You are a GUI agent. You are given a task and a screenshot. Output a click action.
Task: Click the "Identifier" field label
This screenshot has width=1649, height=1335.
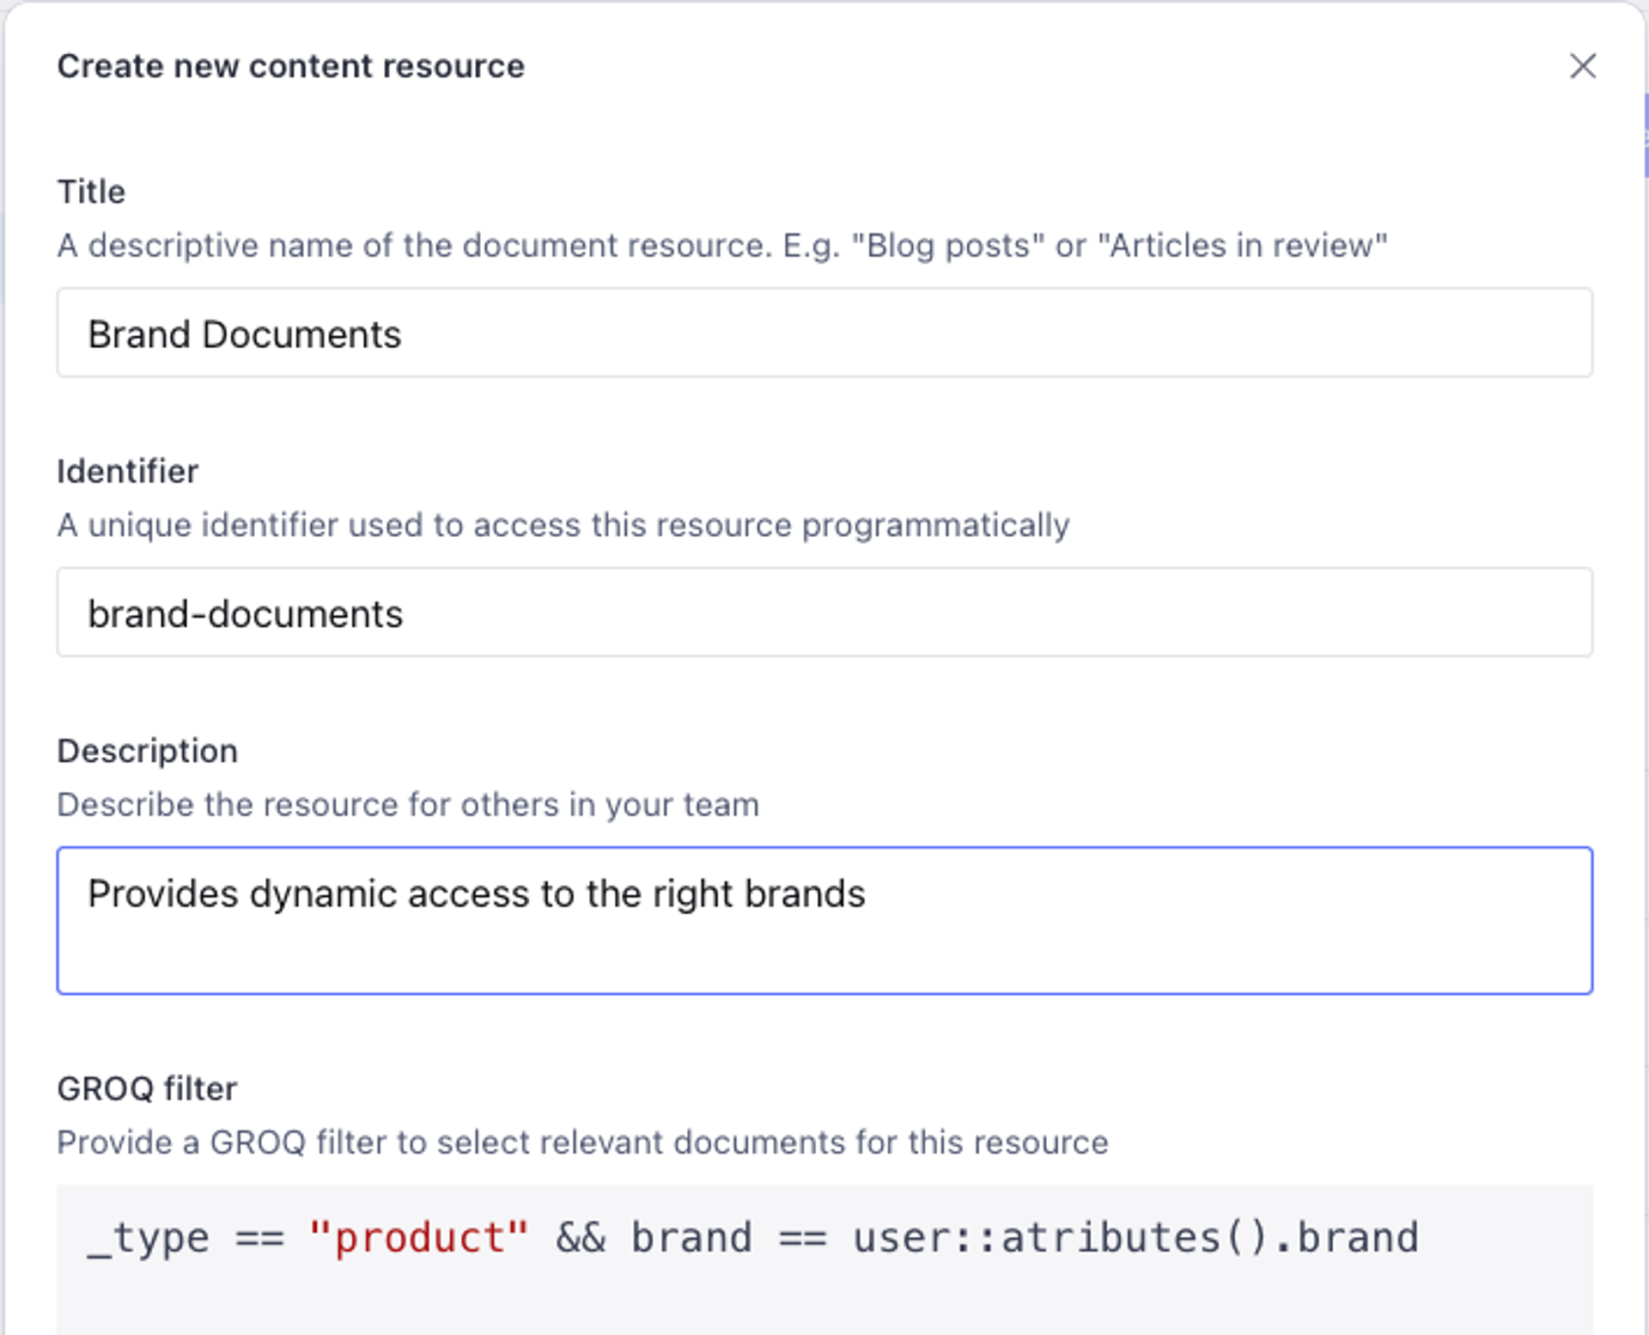(x=128, y=471)
